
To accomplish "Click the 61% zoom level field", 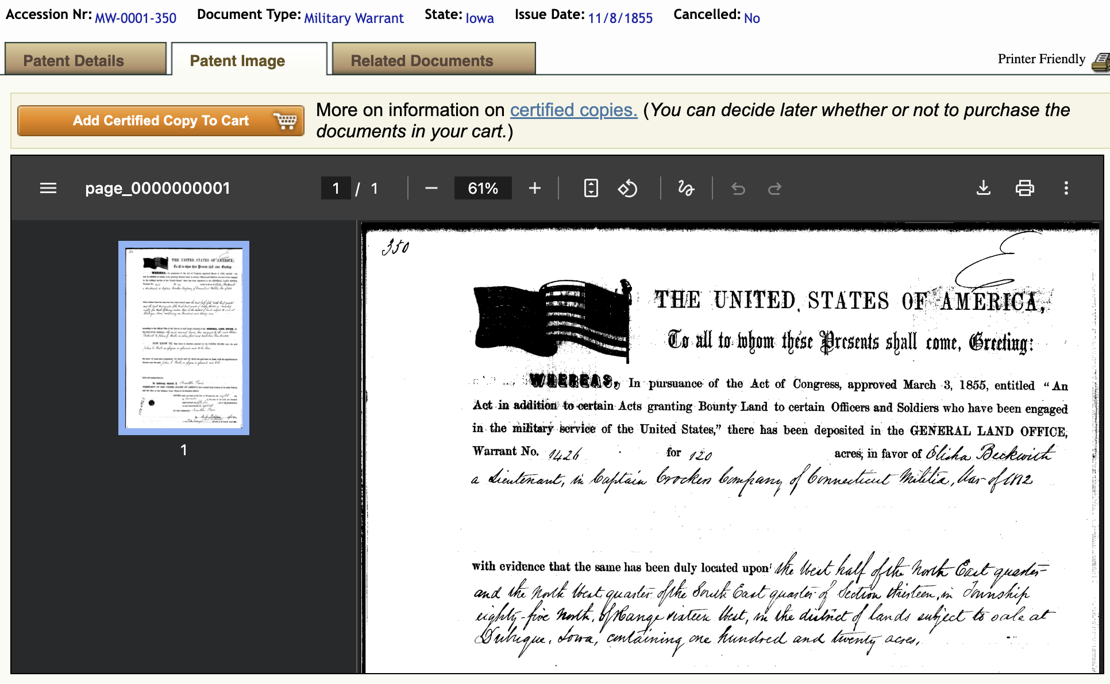I will (483, 188).
